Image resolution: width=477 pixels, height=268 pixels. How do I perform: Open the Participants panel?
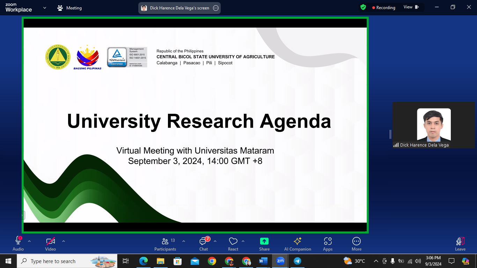[x=165, y=244]
